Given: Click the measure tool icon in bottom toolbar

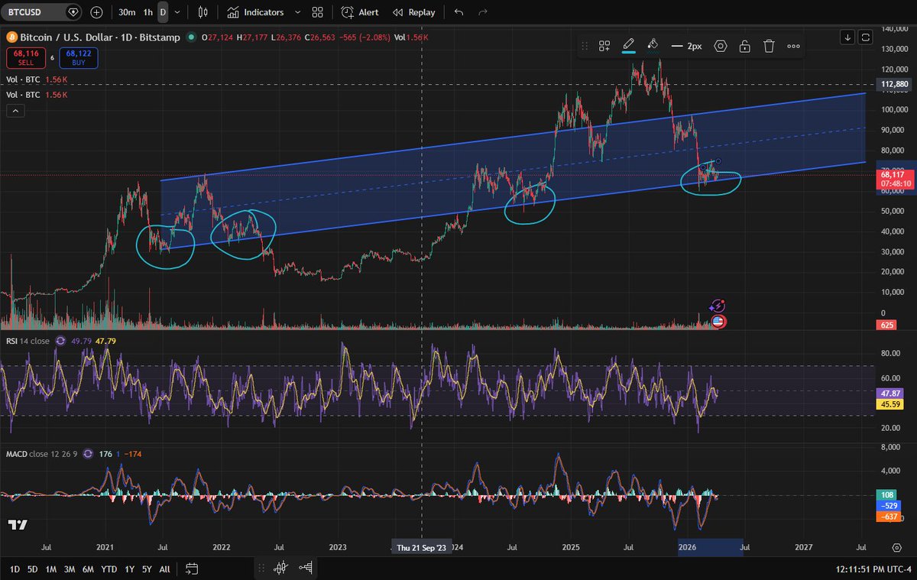Looking at the screenshot, I should [306, 568].
